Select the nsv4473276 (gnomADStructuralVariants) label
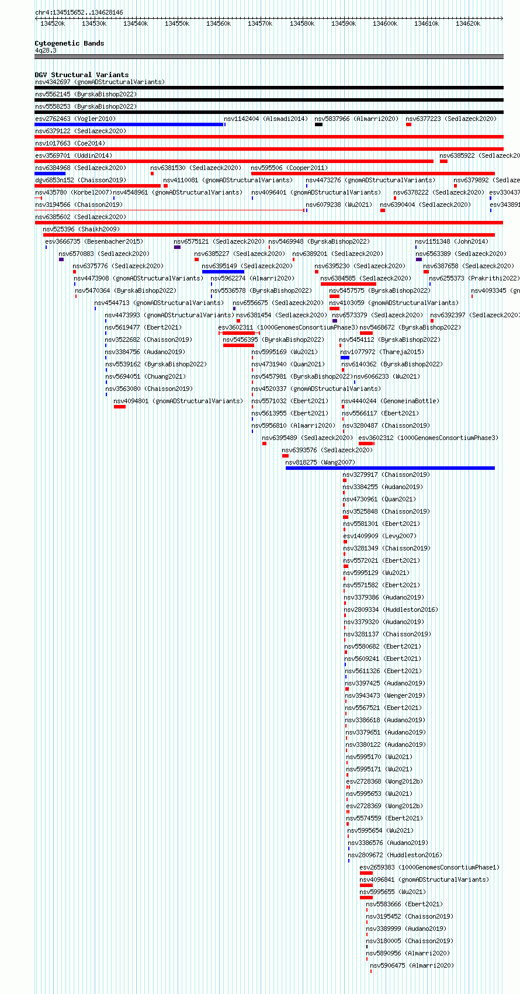 (370, 180)
